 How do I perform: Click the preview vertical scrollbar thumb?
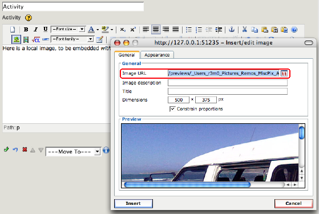coord(302,132)
